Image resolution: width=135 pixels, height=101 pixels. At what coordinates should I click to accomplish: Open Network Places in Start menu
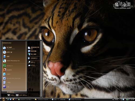pos(34,54)
